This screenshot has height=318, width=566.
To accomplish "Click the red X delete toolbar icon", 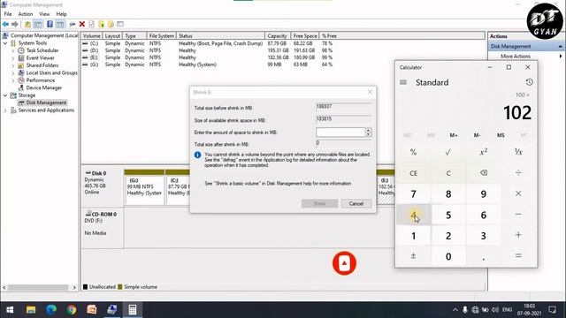I will point(82,24).
